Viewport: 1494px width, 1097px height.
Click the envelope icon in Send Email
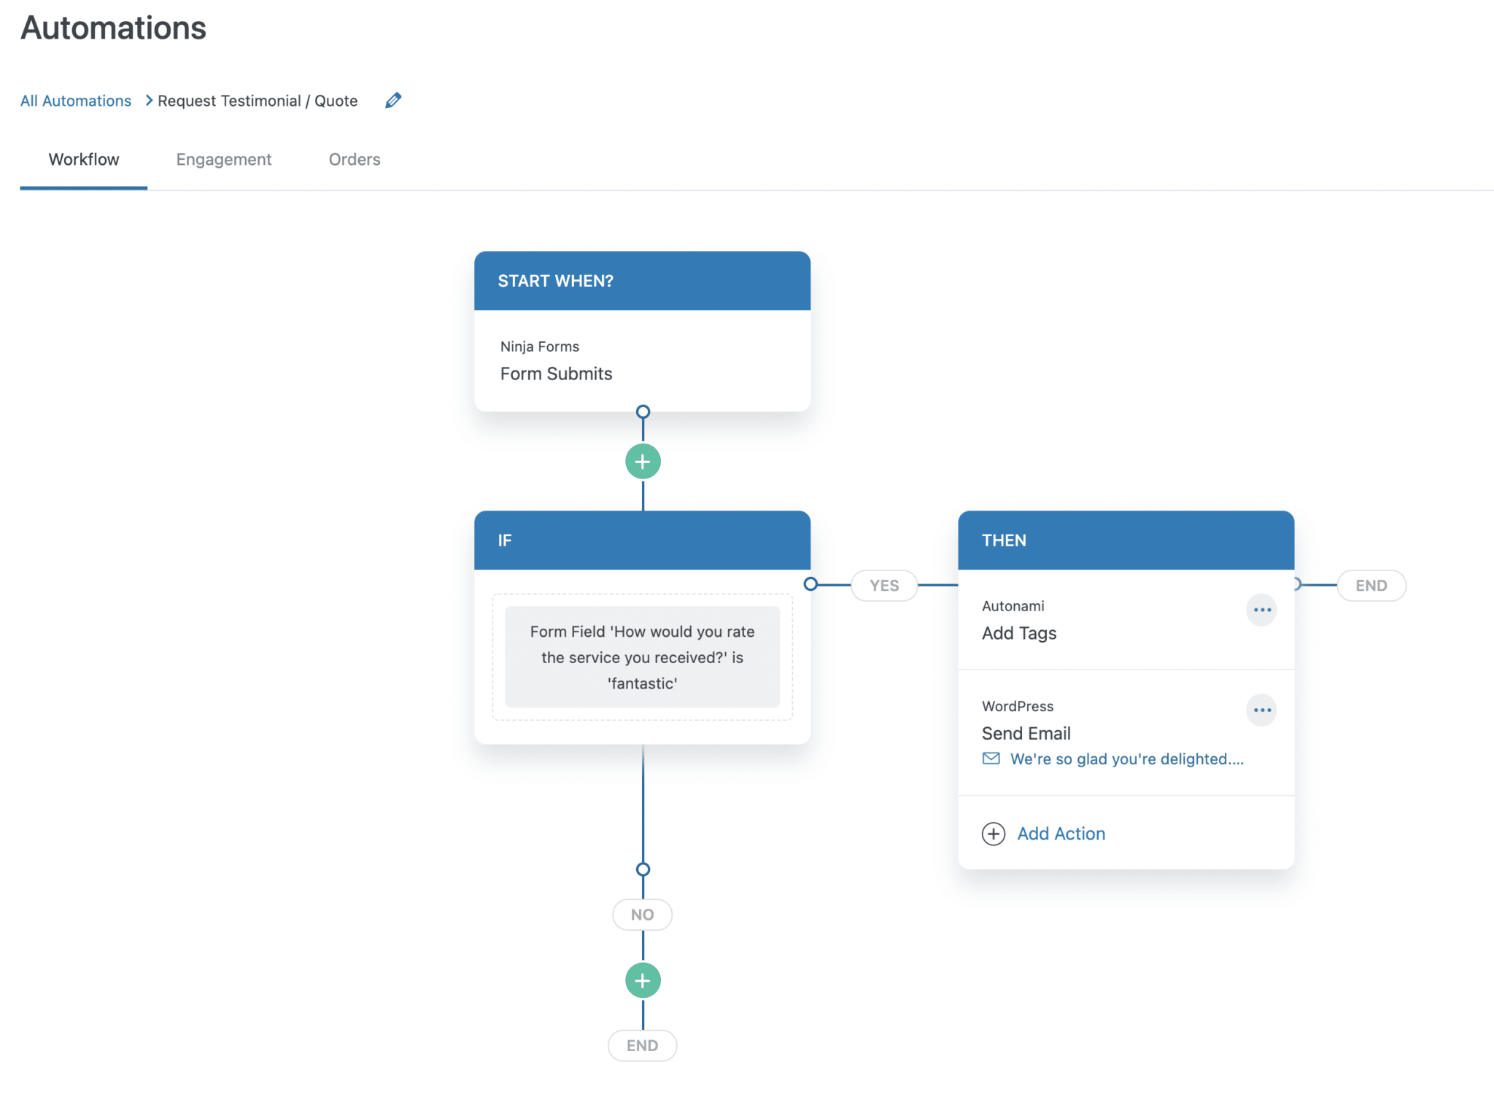[x=991, y=759]
